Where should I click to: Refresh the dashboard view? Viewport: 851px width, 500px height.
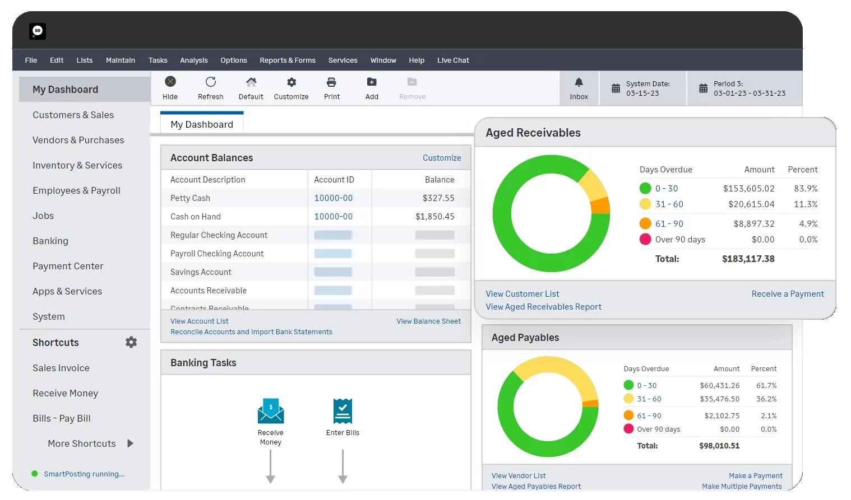pyautogui.click(x=210, y=82)
